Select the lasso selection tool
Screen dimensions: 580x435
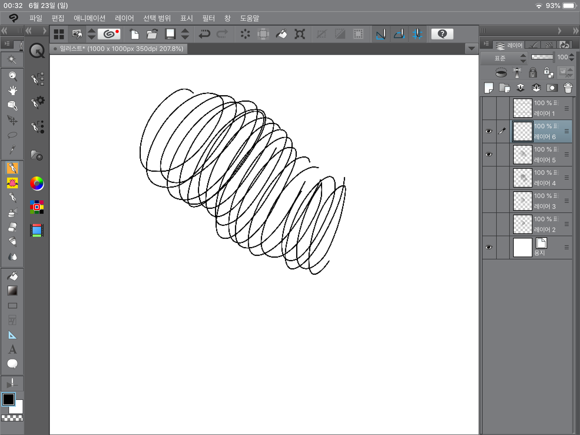12,135
